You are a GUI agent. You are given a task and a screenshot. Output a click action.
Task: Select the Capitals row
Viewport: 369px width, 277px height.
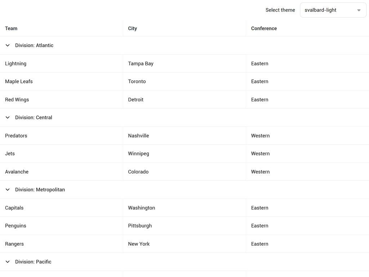[14, 208]
